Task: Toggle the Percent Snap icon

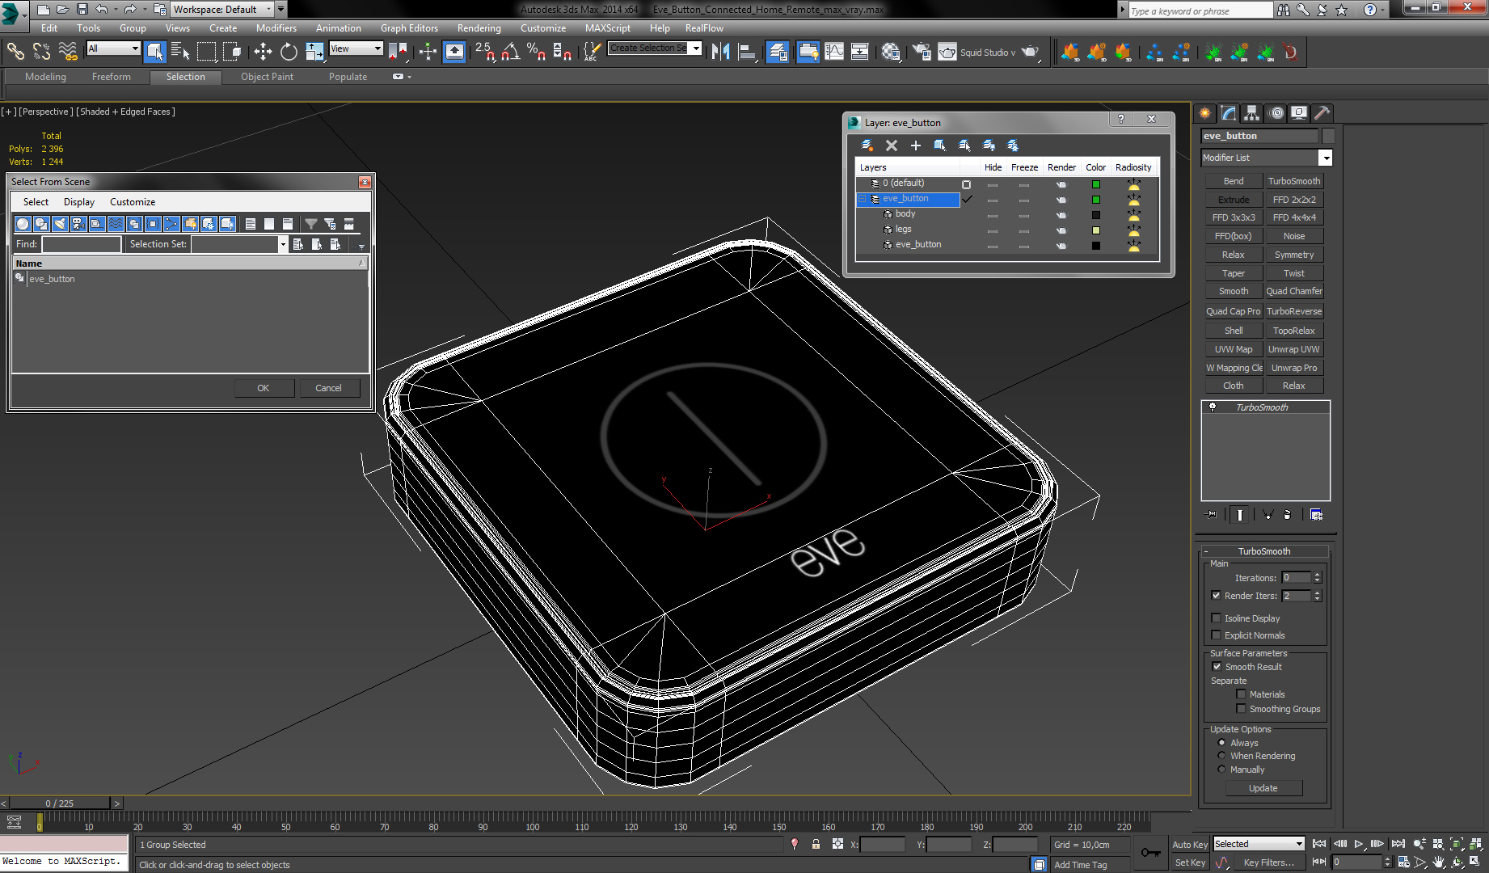Action: (536, 52)
